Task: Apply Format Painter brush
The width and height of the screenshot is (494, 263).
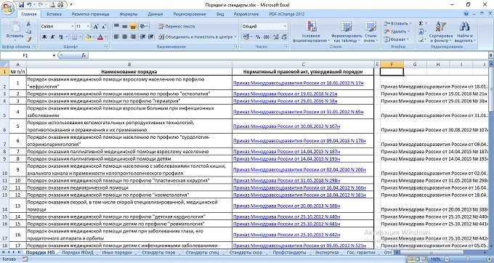Action: pyautogui.click(x=28, y=39)
